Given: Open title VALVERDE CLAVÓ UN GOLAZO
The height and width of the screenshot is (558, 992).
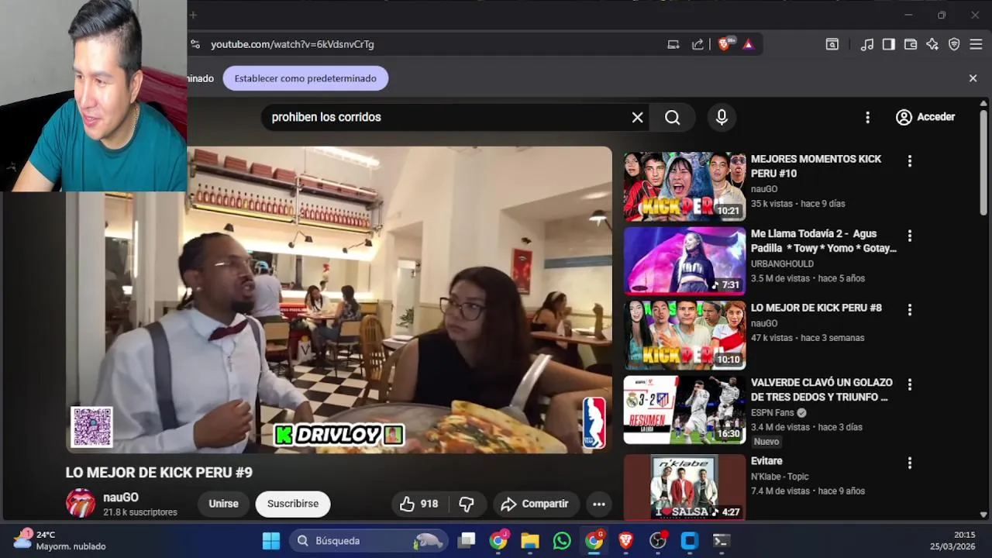Looking at the screenshot, I should coord(821,390).
